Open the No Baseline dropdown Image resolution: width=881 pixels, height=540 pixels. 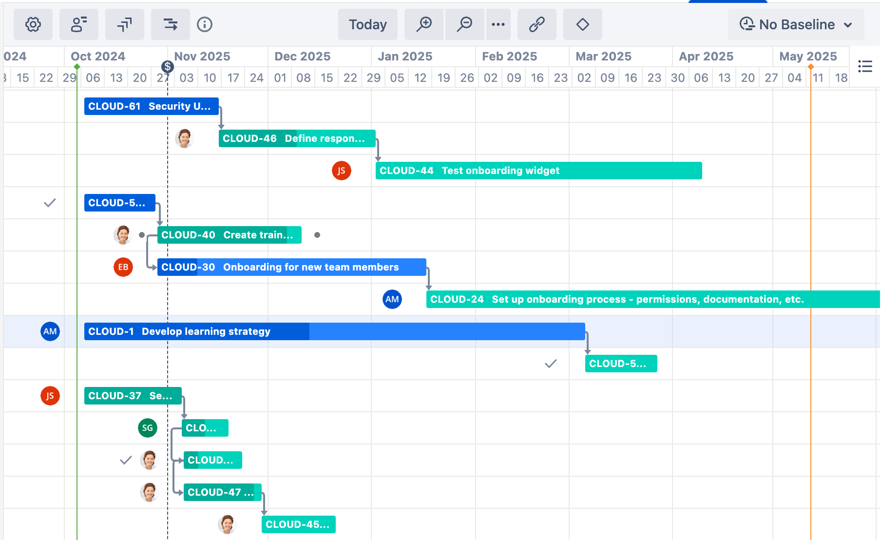[x=796, y=24]
